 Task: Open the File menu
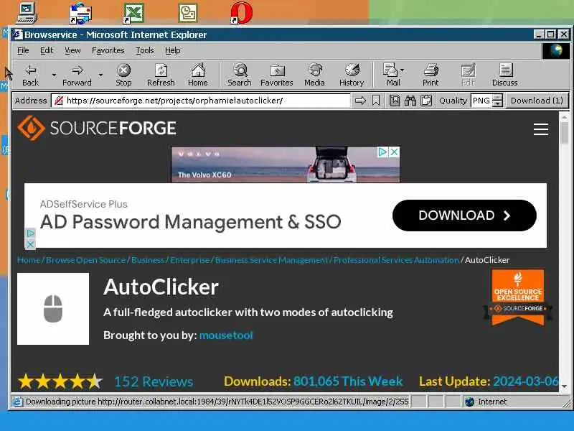click(23, 50)
